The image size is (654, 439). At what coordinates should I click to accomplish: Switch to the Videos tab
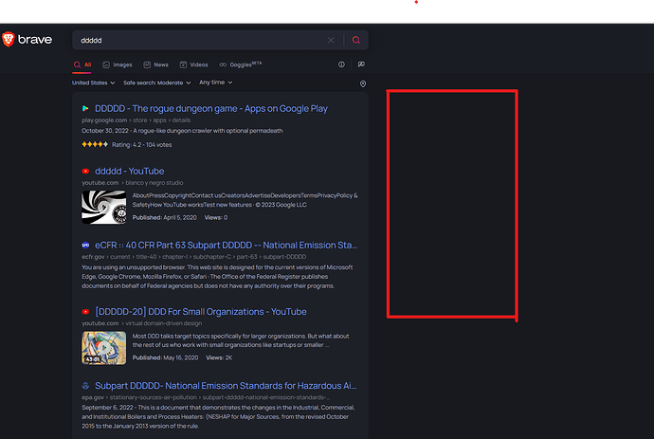tap(194, 64)
